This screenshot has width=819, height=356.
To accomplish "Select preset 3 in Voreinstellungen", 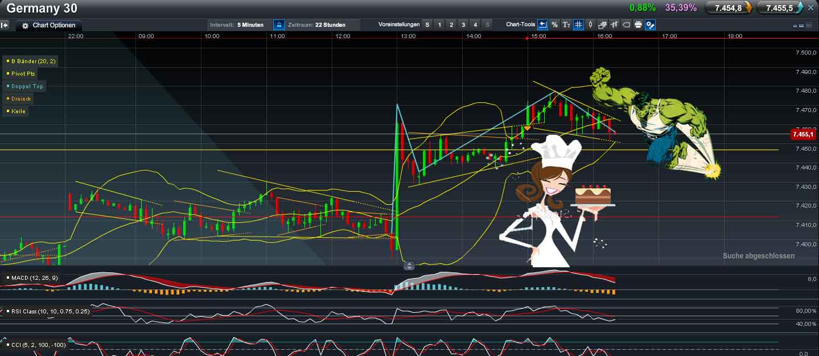I will [x=463, y=25].
